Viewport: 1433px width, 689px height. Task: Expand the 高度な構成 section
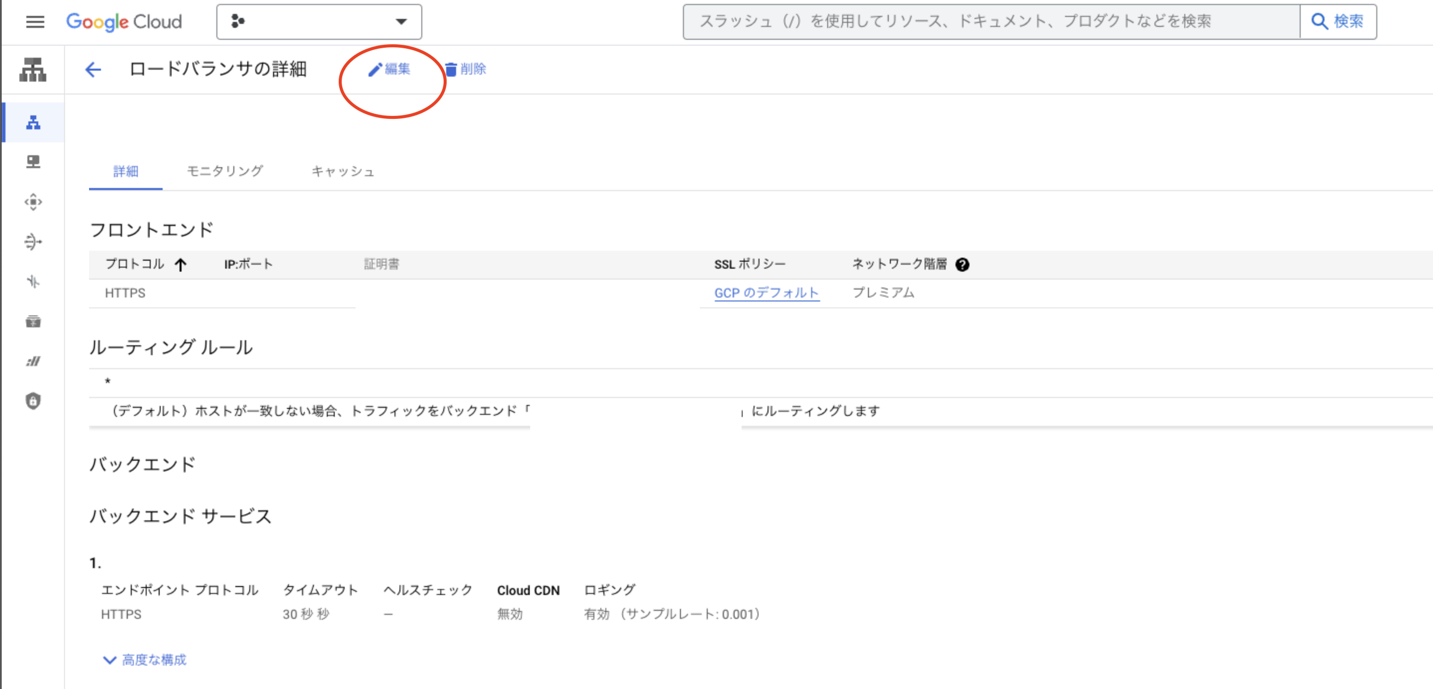[145, 660]
